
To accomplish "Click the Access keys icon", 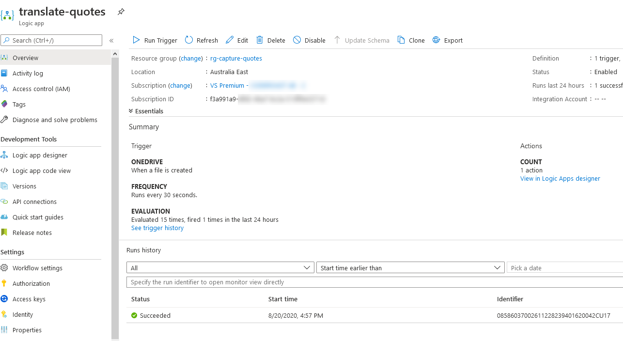I will coord(4,299).
